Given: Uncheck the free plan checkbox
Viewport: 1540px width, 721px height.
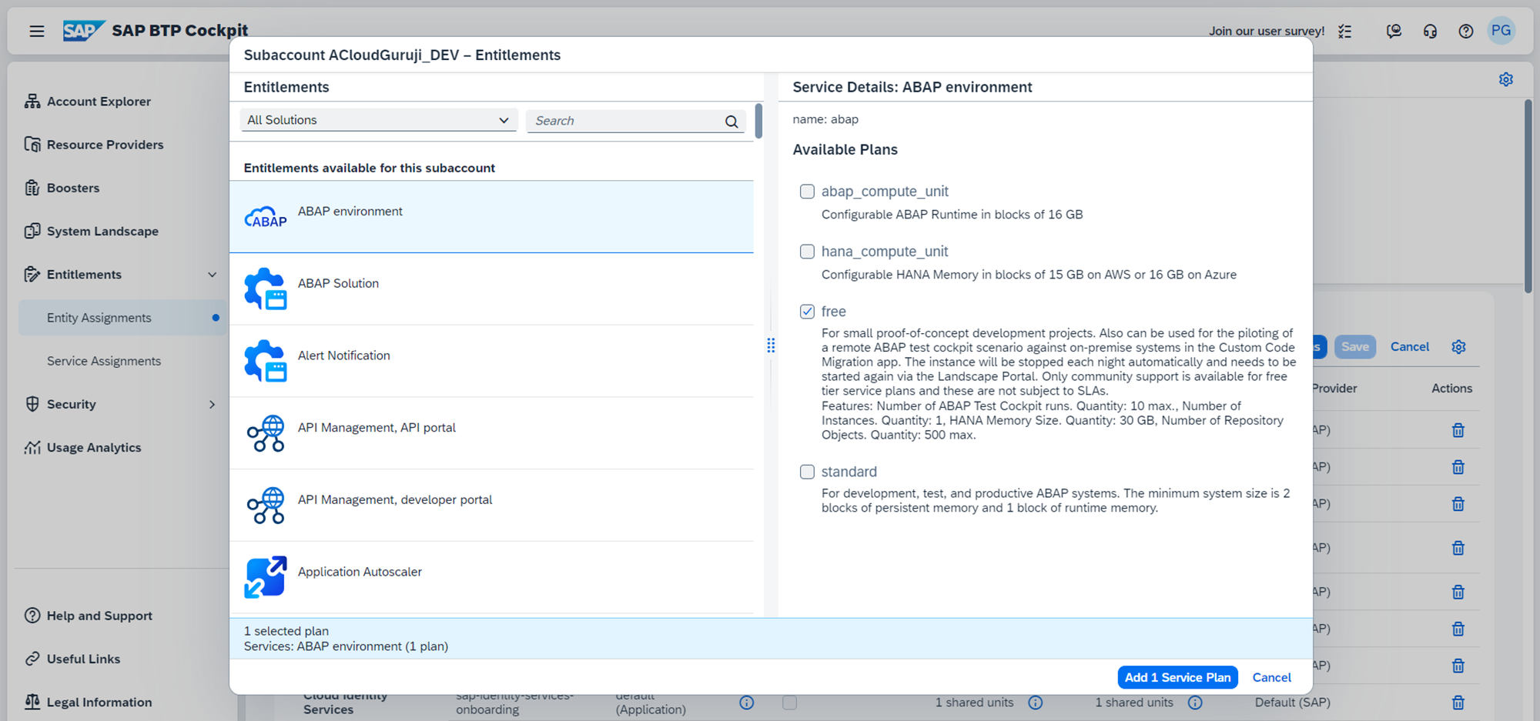Looking at the screenshot, I should coord(807,312).
